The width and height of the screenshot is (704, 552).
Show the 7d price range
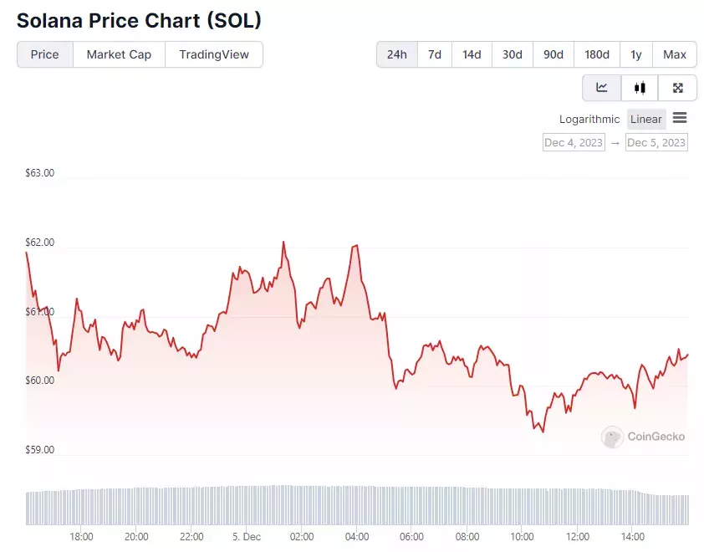[435, 54]
